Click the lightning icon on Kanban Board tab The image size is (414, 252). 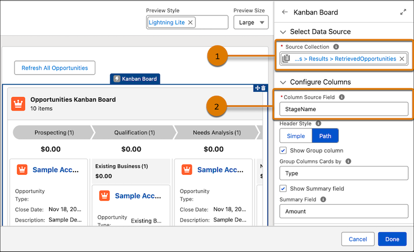[x=117, y=79]
